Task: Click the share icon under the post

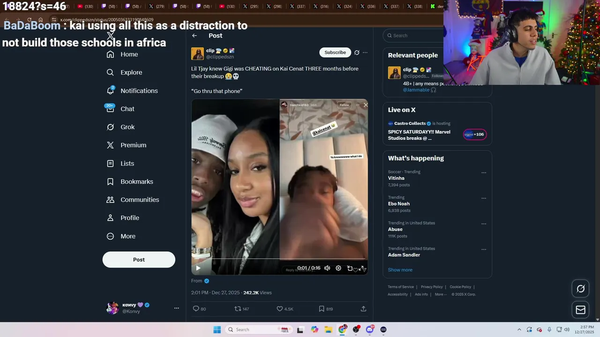Action: tap(363, 309)
